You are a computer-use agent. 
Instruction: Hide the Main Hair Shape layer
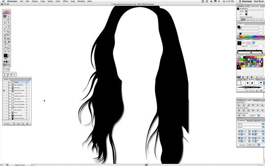click(x=4, y=91)
